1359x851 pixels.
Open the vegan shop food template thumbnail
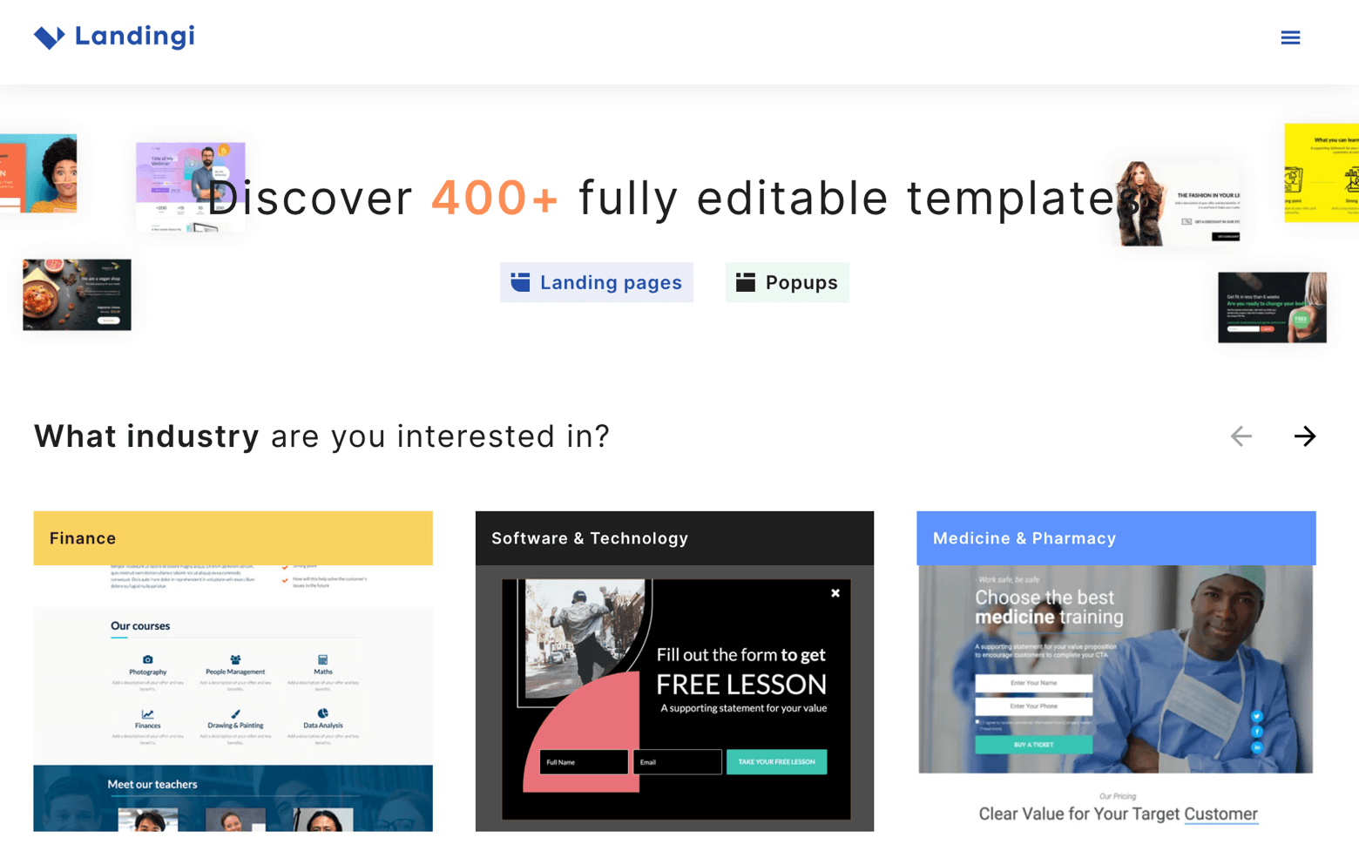[x=77, y=294]
